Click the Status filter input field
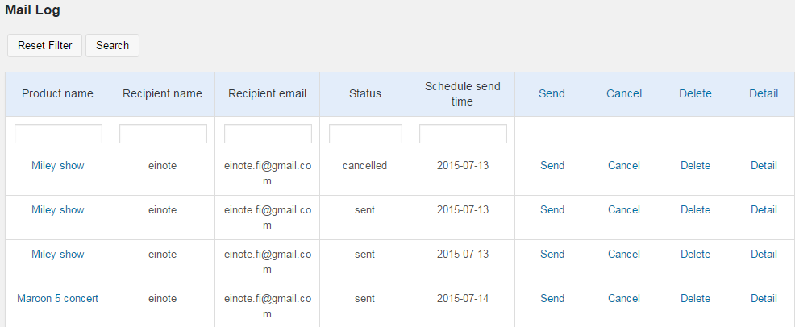The image size is (795, 327). tap(365, 134)
